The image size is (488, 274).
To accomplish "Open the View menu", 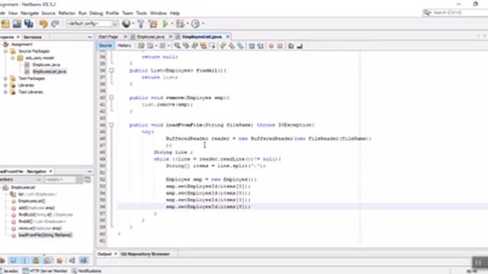I will 13,13.
